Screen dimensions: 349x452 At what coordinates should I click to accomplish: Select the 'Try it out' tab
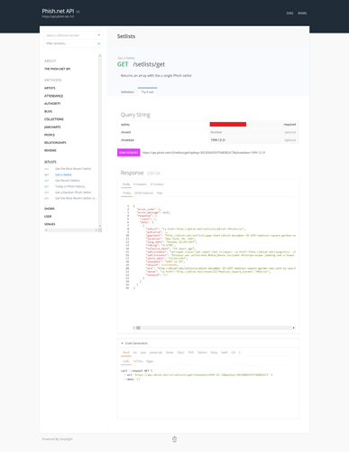coord(147,92)
